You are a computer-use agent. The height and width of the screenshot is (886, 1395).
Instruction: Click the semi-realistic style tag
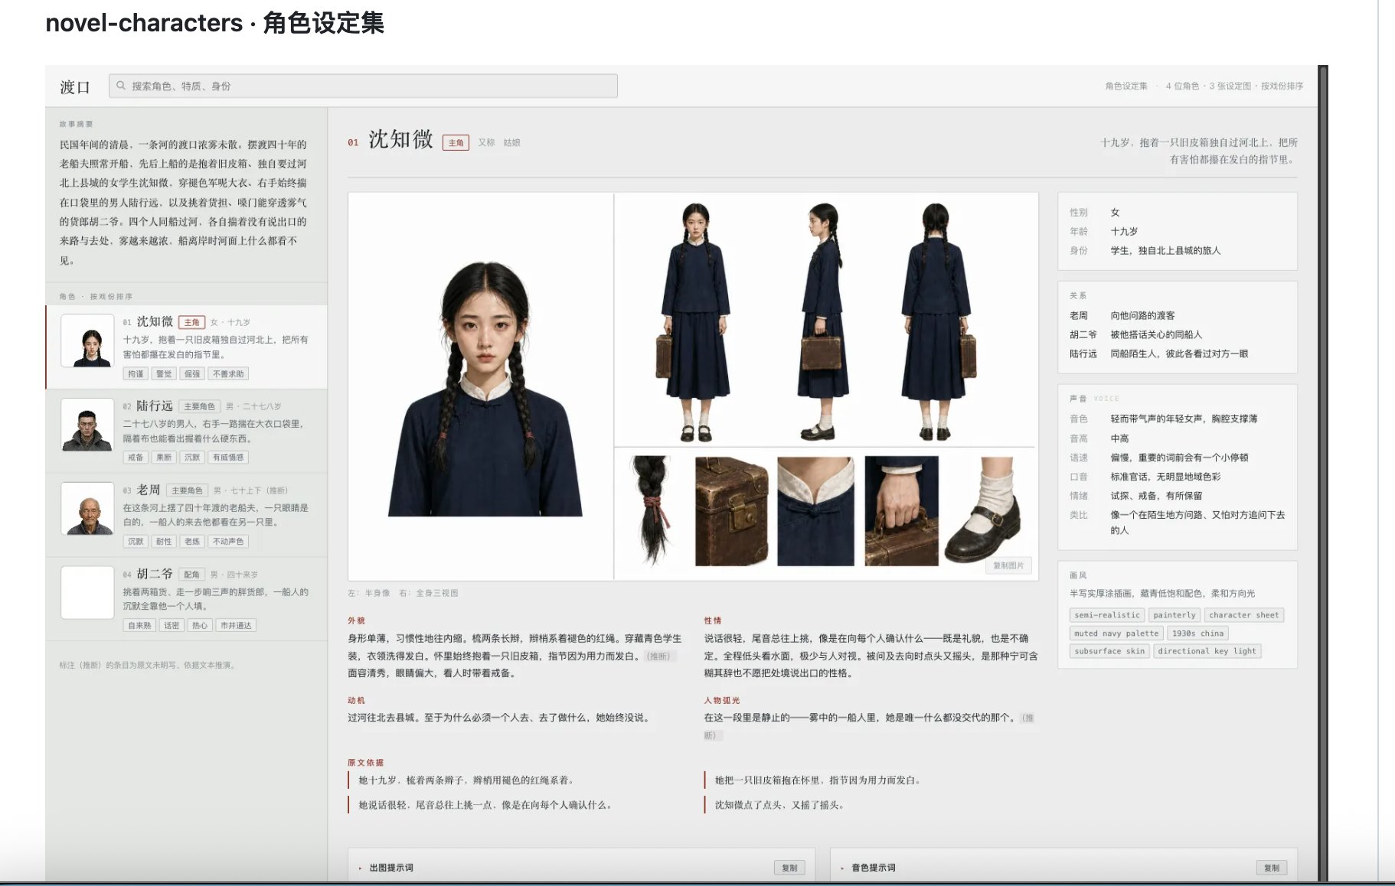coord(1107,615)
